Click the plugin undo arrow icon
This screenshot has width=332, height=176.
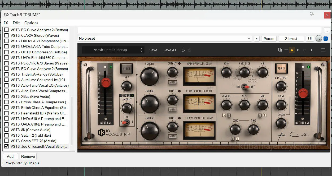point(183,50)
